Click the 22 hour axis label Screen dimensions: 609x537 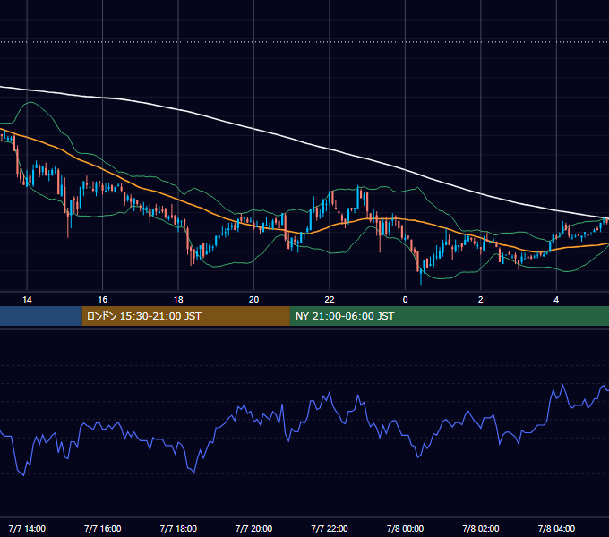[330, 300]
